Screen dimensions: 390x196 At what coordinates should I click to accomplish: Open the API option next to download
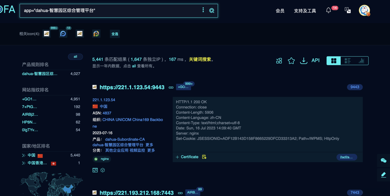pos(315,60)
